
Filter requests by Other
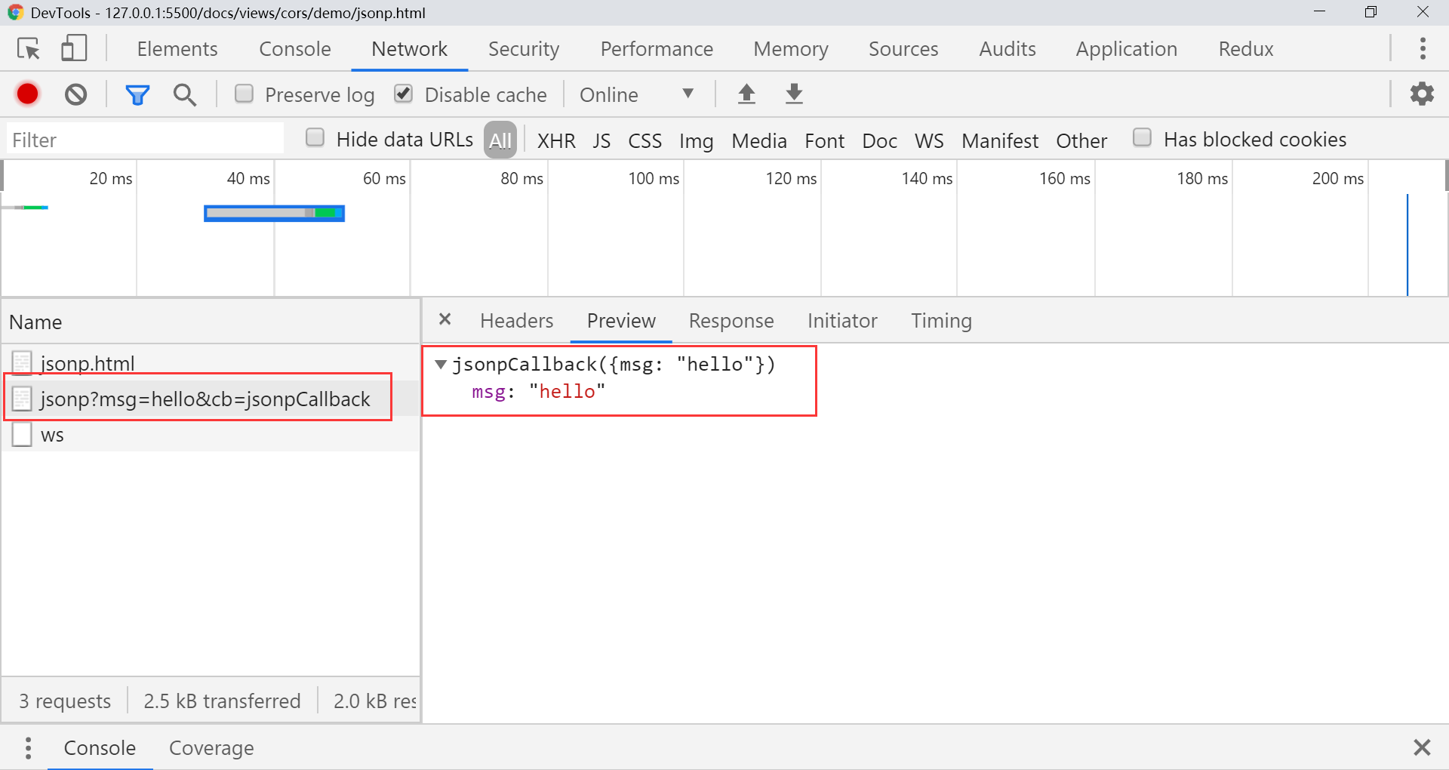[1081, 141]
